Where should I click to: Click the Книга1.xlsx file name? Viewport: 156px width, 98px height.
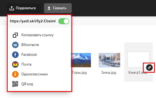tap(138, 73)
